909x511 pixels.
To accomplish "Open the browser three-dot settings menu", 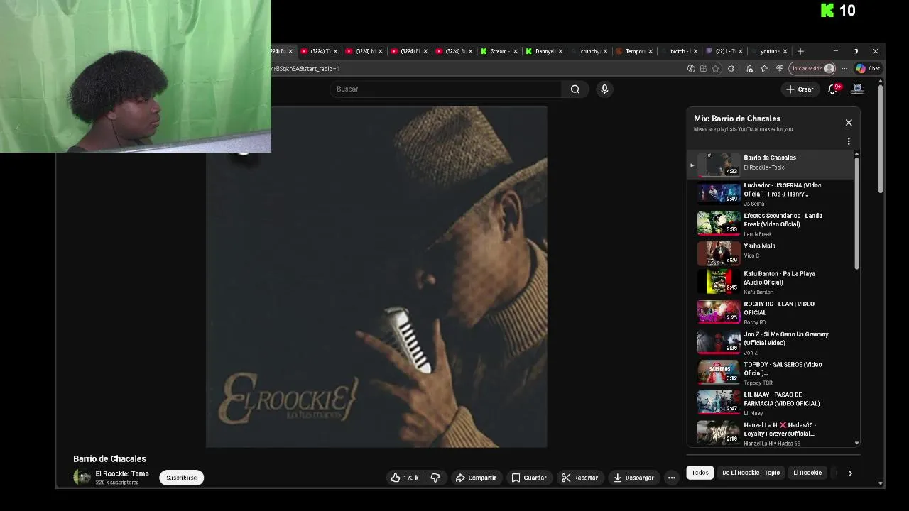I will pyautogui.click(x=844, y=69).
